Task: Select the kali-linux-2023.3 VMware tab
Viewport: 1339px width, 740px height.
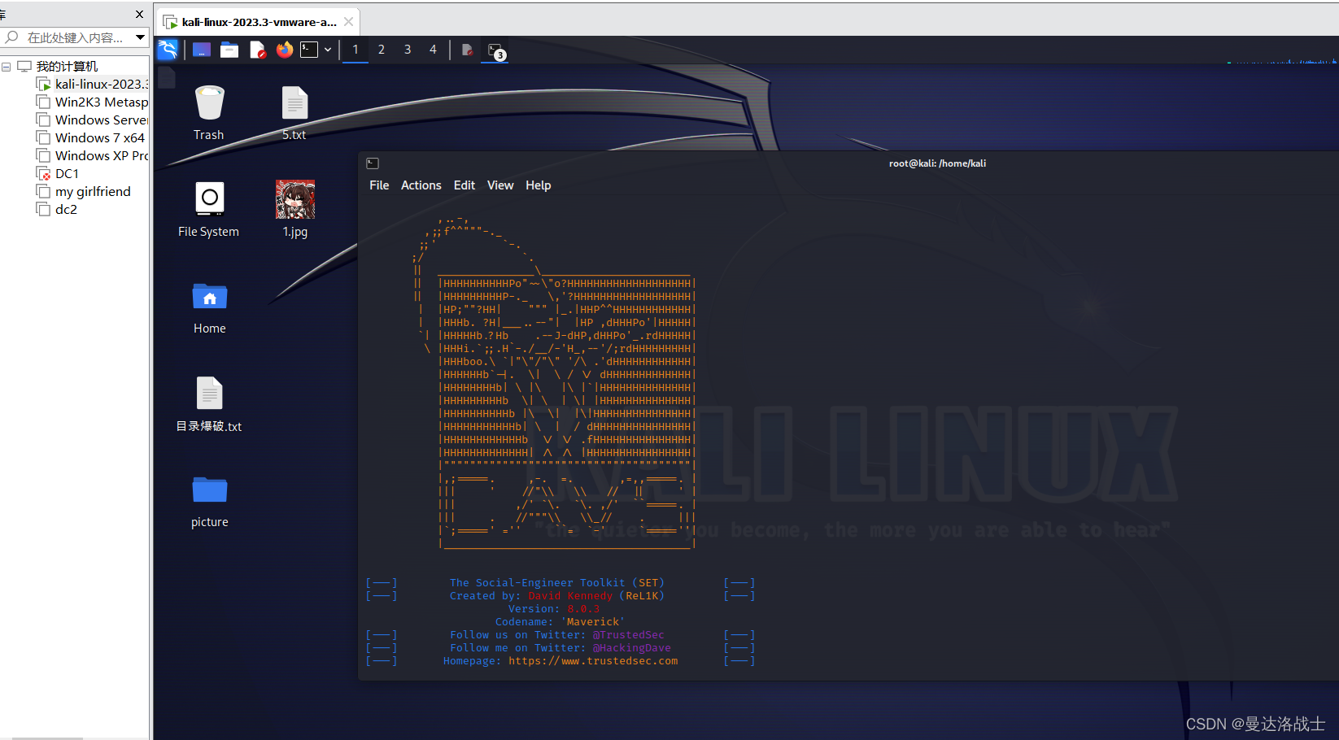Action: (257, 22)
